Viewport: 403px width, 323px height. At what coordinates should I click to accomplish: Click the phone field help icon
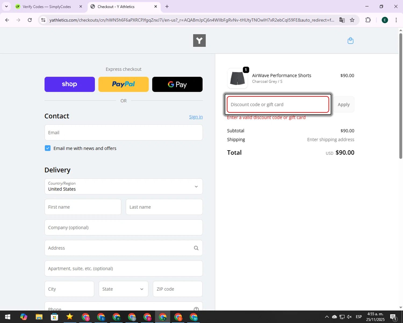(196, 309)
